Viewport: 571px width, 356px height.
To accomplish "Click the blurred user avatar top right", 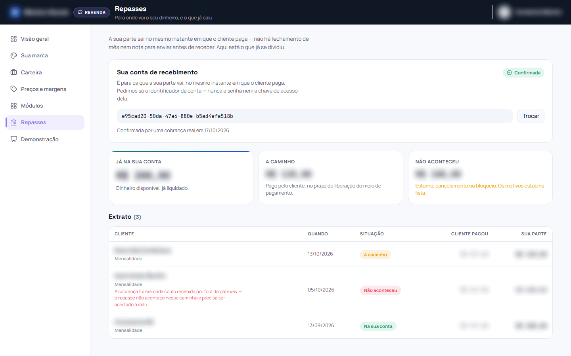I will 504,12.
